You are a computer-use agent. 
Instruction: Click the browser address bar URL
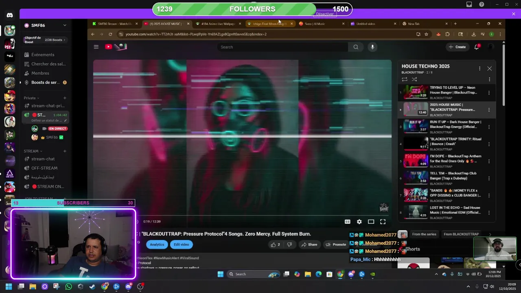click(196, 34)
